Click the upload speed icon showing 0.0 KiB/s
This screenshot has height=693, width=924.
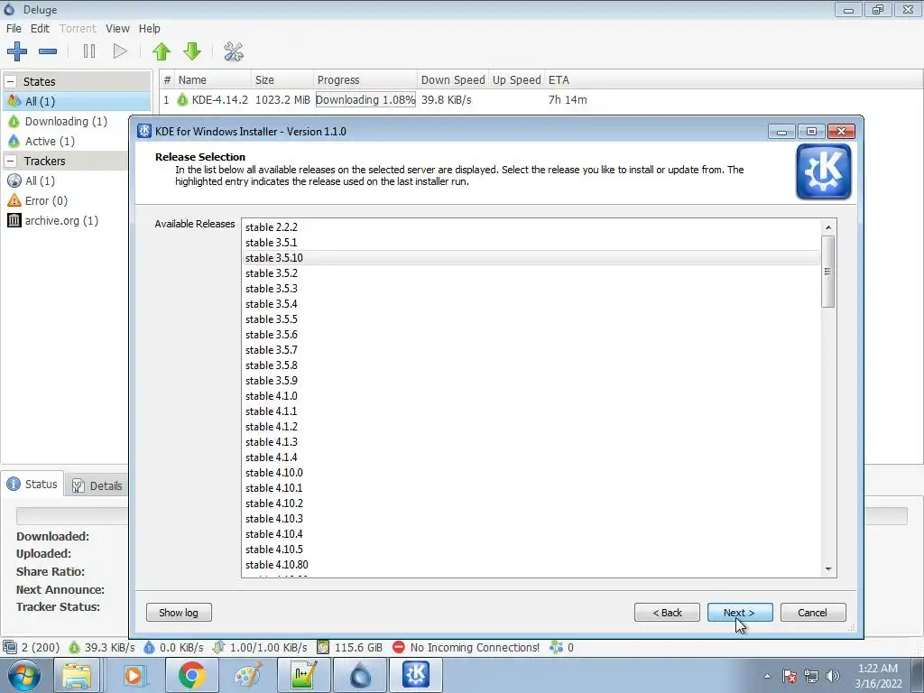coord(149,647)
